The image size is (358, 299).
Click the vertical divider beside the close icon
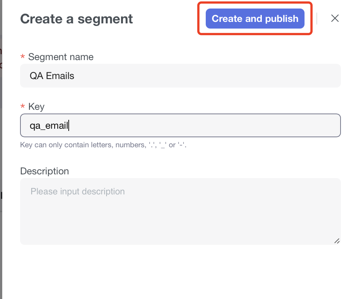click(317, 19)
